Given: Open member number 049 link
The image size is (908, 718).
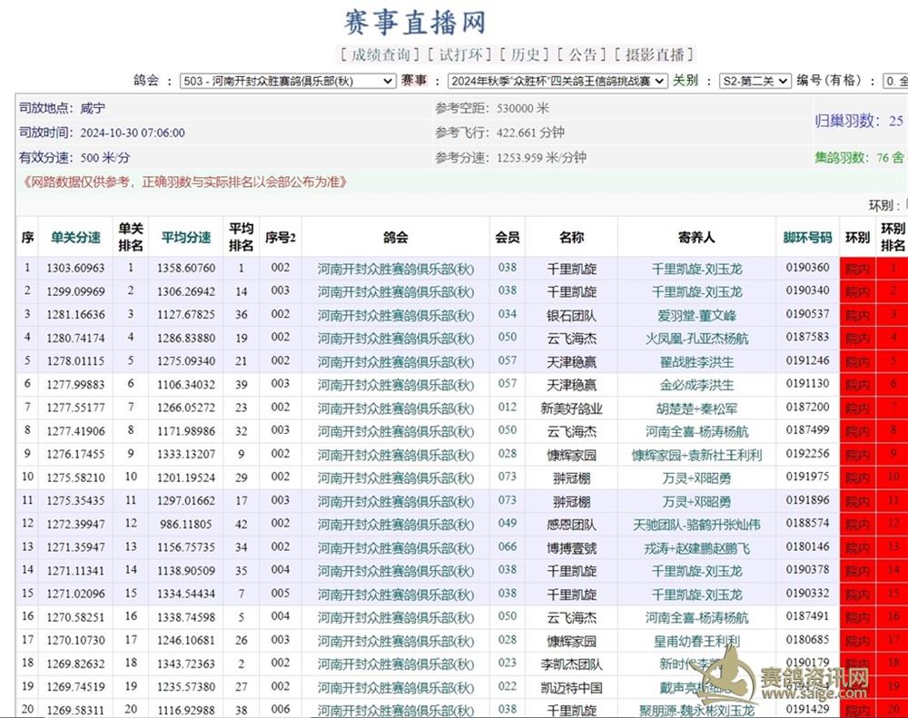Looking at the screenshot, I should click(508, 523).
